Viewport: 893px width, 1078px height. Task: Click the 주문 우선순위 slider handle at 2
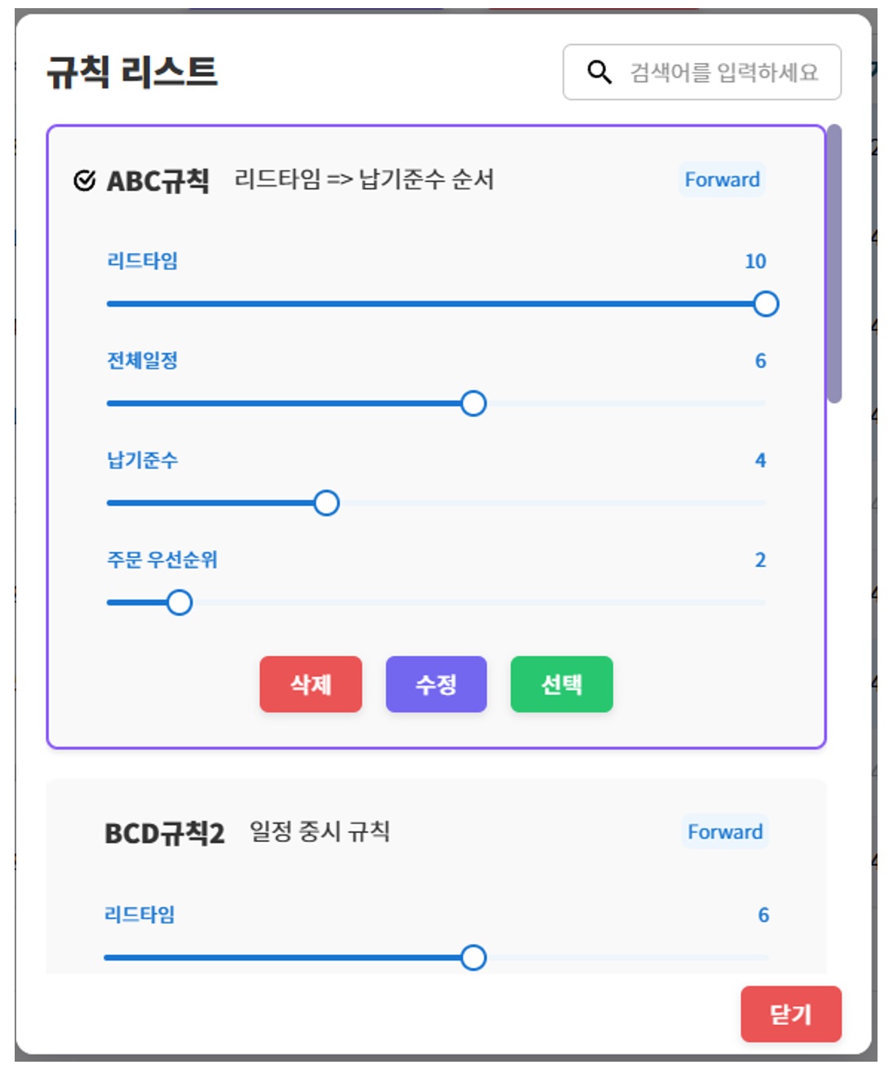(179, 604)
